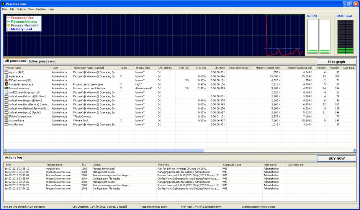This screenshot has width=360, height=210.
Task: Click Responsiveness legend entry
Action: coord(22,21)
